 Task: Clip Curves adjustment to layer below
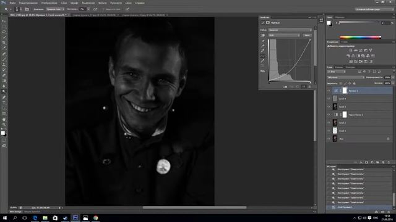tap(285, 86)
